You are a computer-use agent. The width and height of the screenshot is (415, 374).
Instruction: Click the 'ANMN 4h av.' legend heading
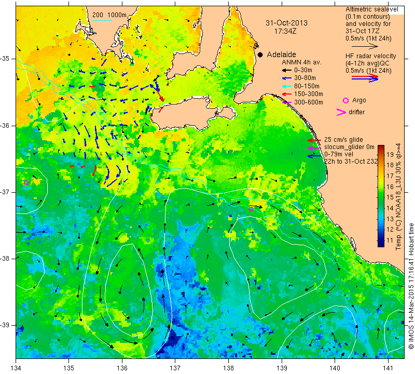(301, 62)
